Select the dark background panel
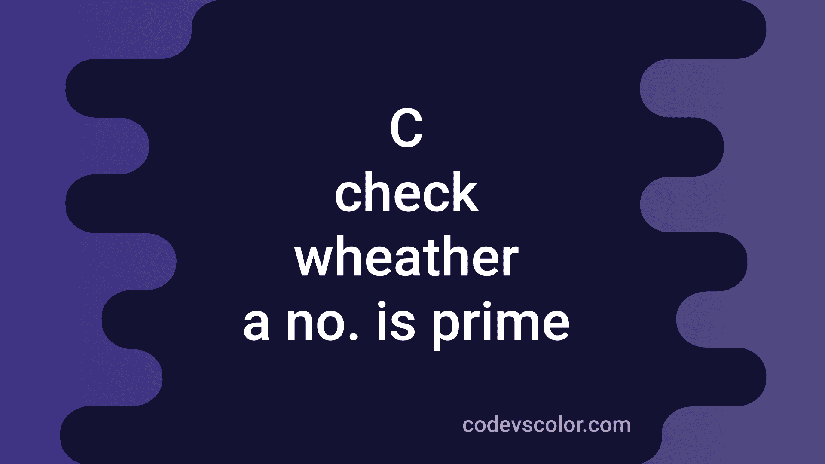Image resolution: width=825 pixels, height=464 pixels. coord(412,232)
